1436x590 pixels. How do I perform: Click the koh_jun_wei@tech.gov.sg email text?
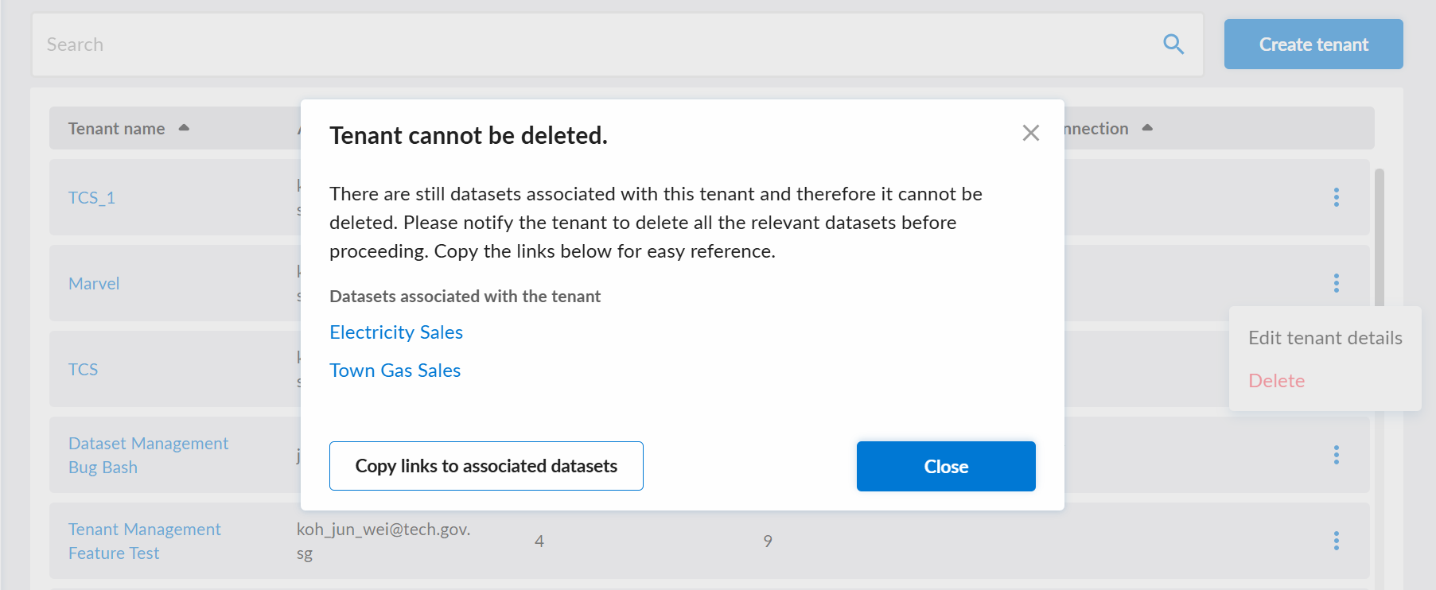[x=383, y=541]
